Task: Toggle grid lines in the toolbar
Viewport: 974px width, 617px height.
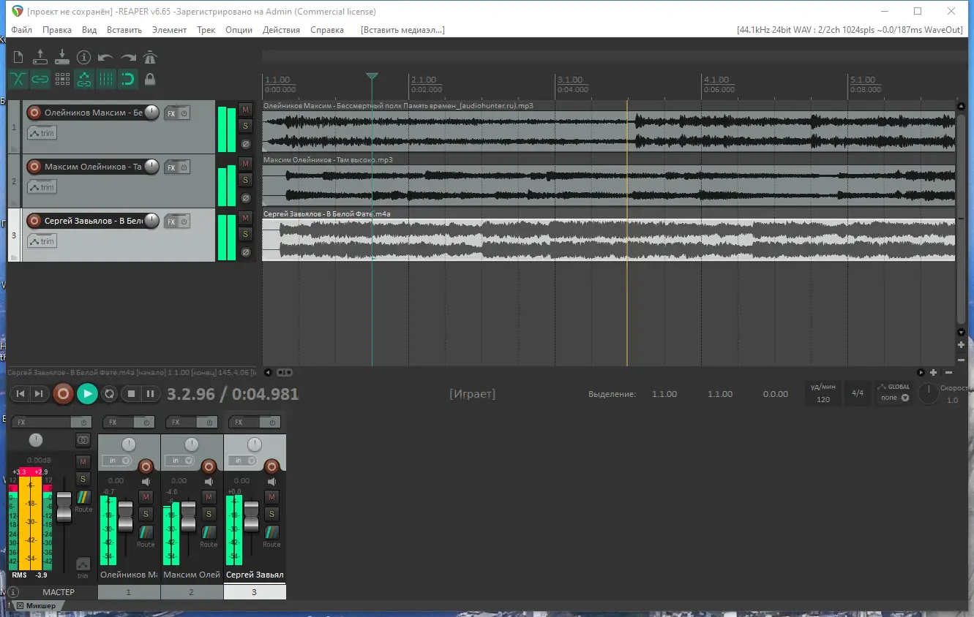Action: (x=106, y=79)
